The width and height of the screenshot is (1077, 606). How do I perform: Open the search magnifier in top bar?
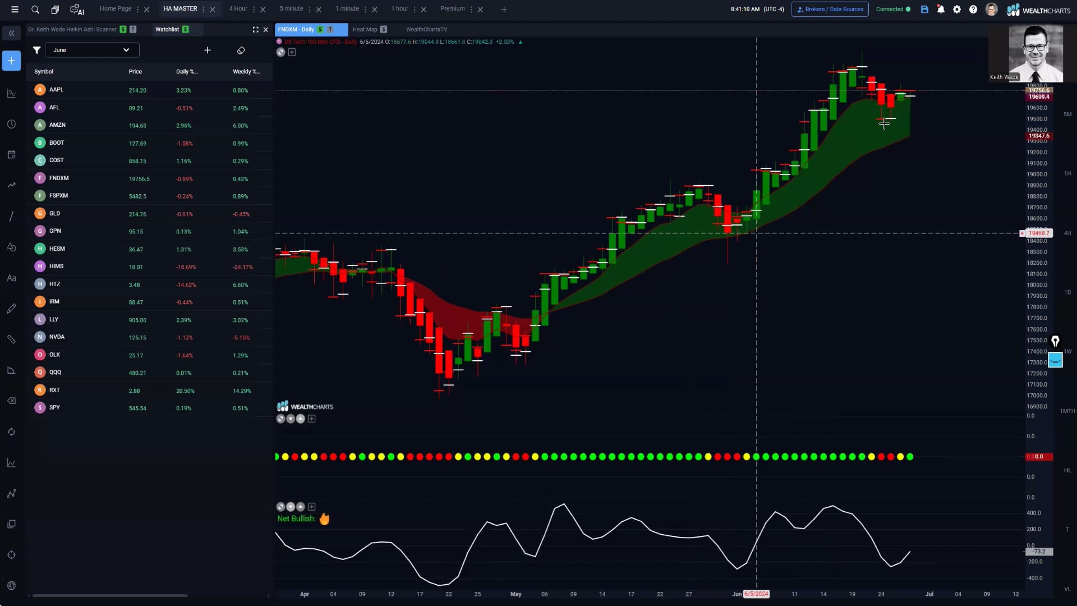pos(35,10)
